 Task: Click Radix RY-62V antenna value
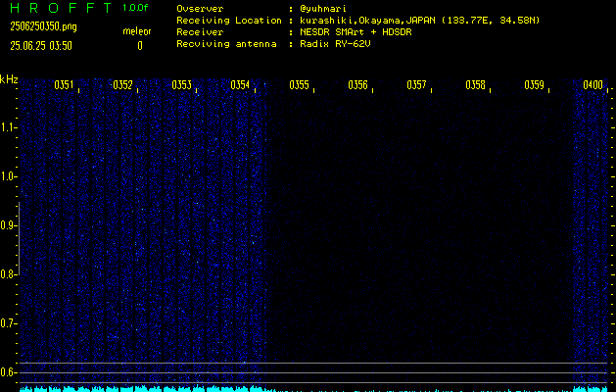(x=335, y=44)
